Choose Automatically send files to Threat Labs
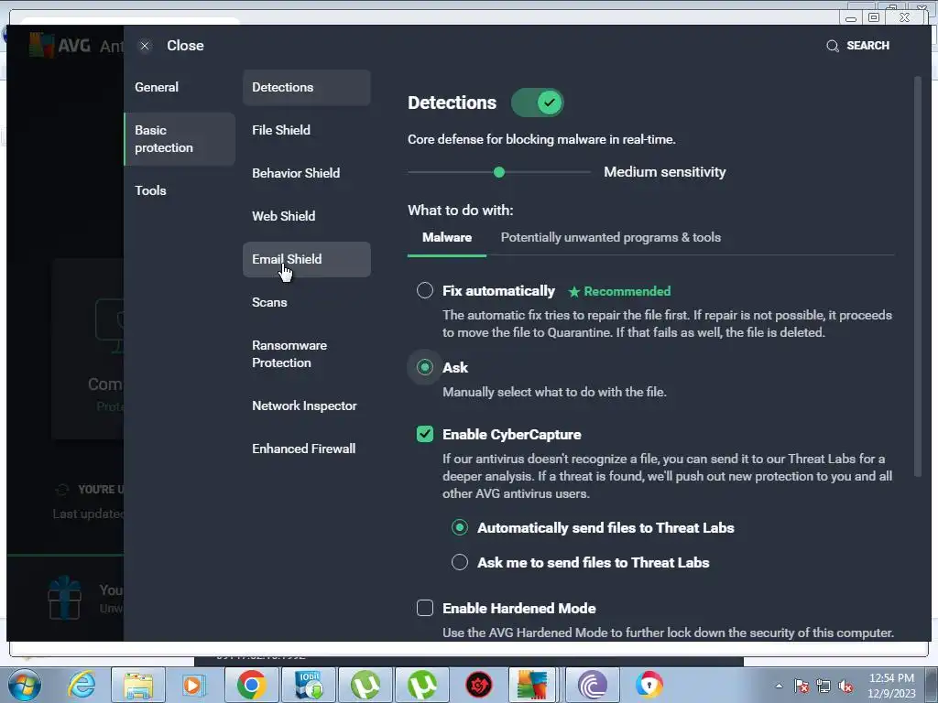The image size is (938, 703). [460, 527]
